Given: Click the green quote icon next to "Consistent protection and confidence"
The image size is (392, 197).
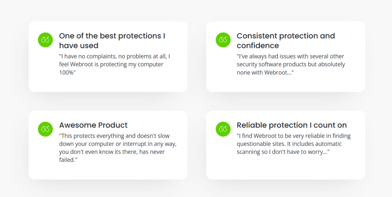Looking at the screenshot, I should [223, 40].
